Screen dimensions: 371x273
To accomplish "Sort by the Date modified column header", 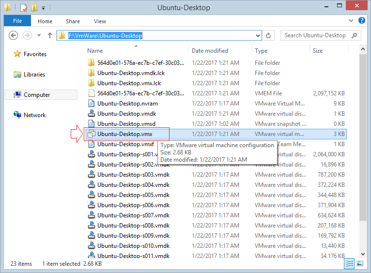I will click(210, 51).
